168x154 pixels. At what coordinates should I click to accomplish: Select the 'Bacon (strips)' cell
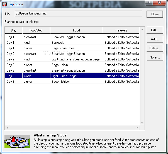pyautogui.click(x=77, y=82)
